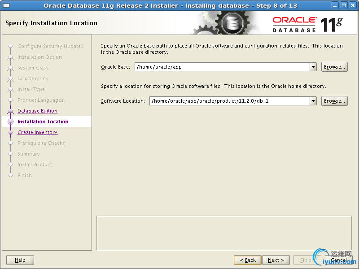This screenshot has width=359, height=269.
Task: Open the installer Help
Action: (x=20, y=260)
